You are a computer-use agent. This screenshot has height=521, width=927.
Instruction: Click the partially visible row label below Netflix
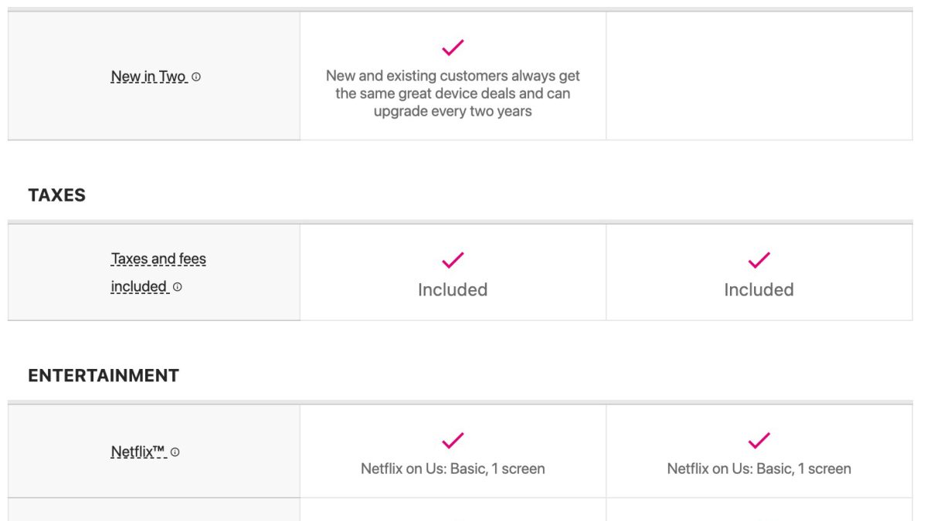pyautogui.click(x=154, y=510)
